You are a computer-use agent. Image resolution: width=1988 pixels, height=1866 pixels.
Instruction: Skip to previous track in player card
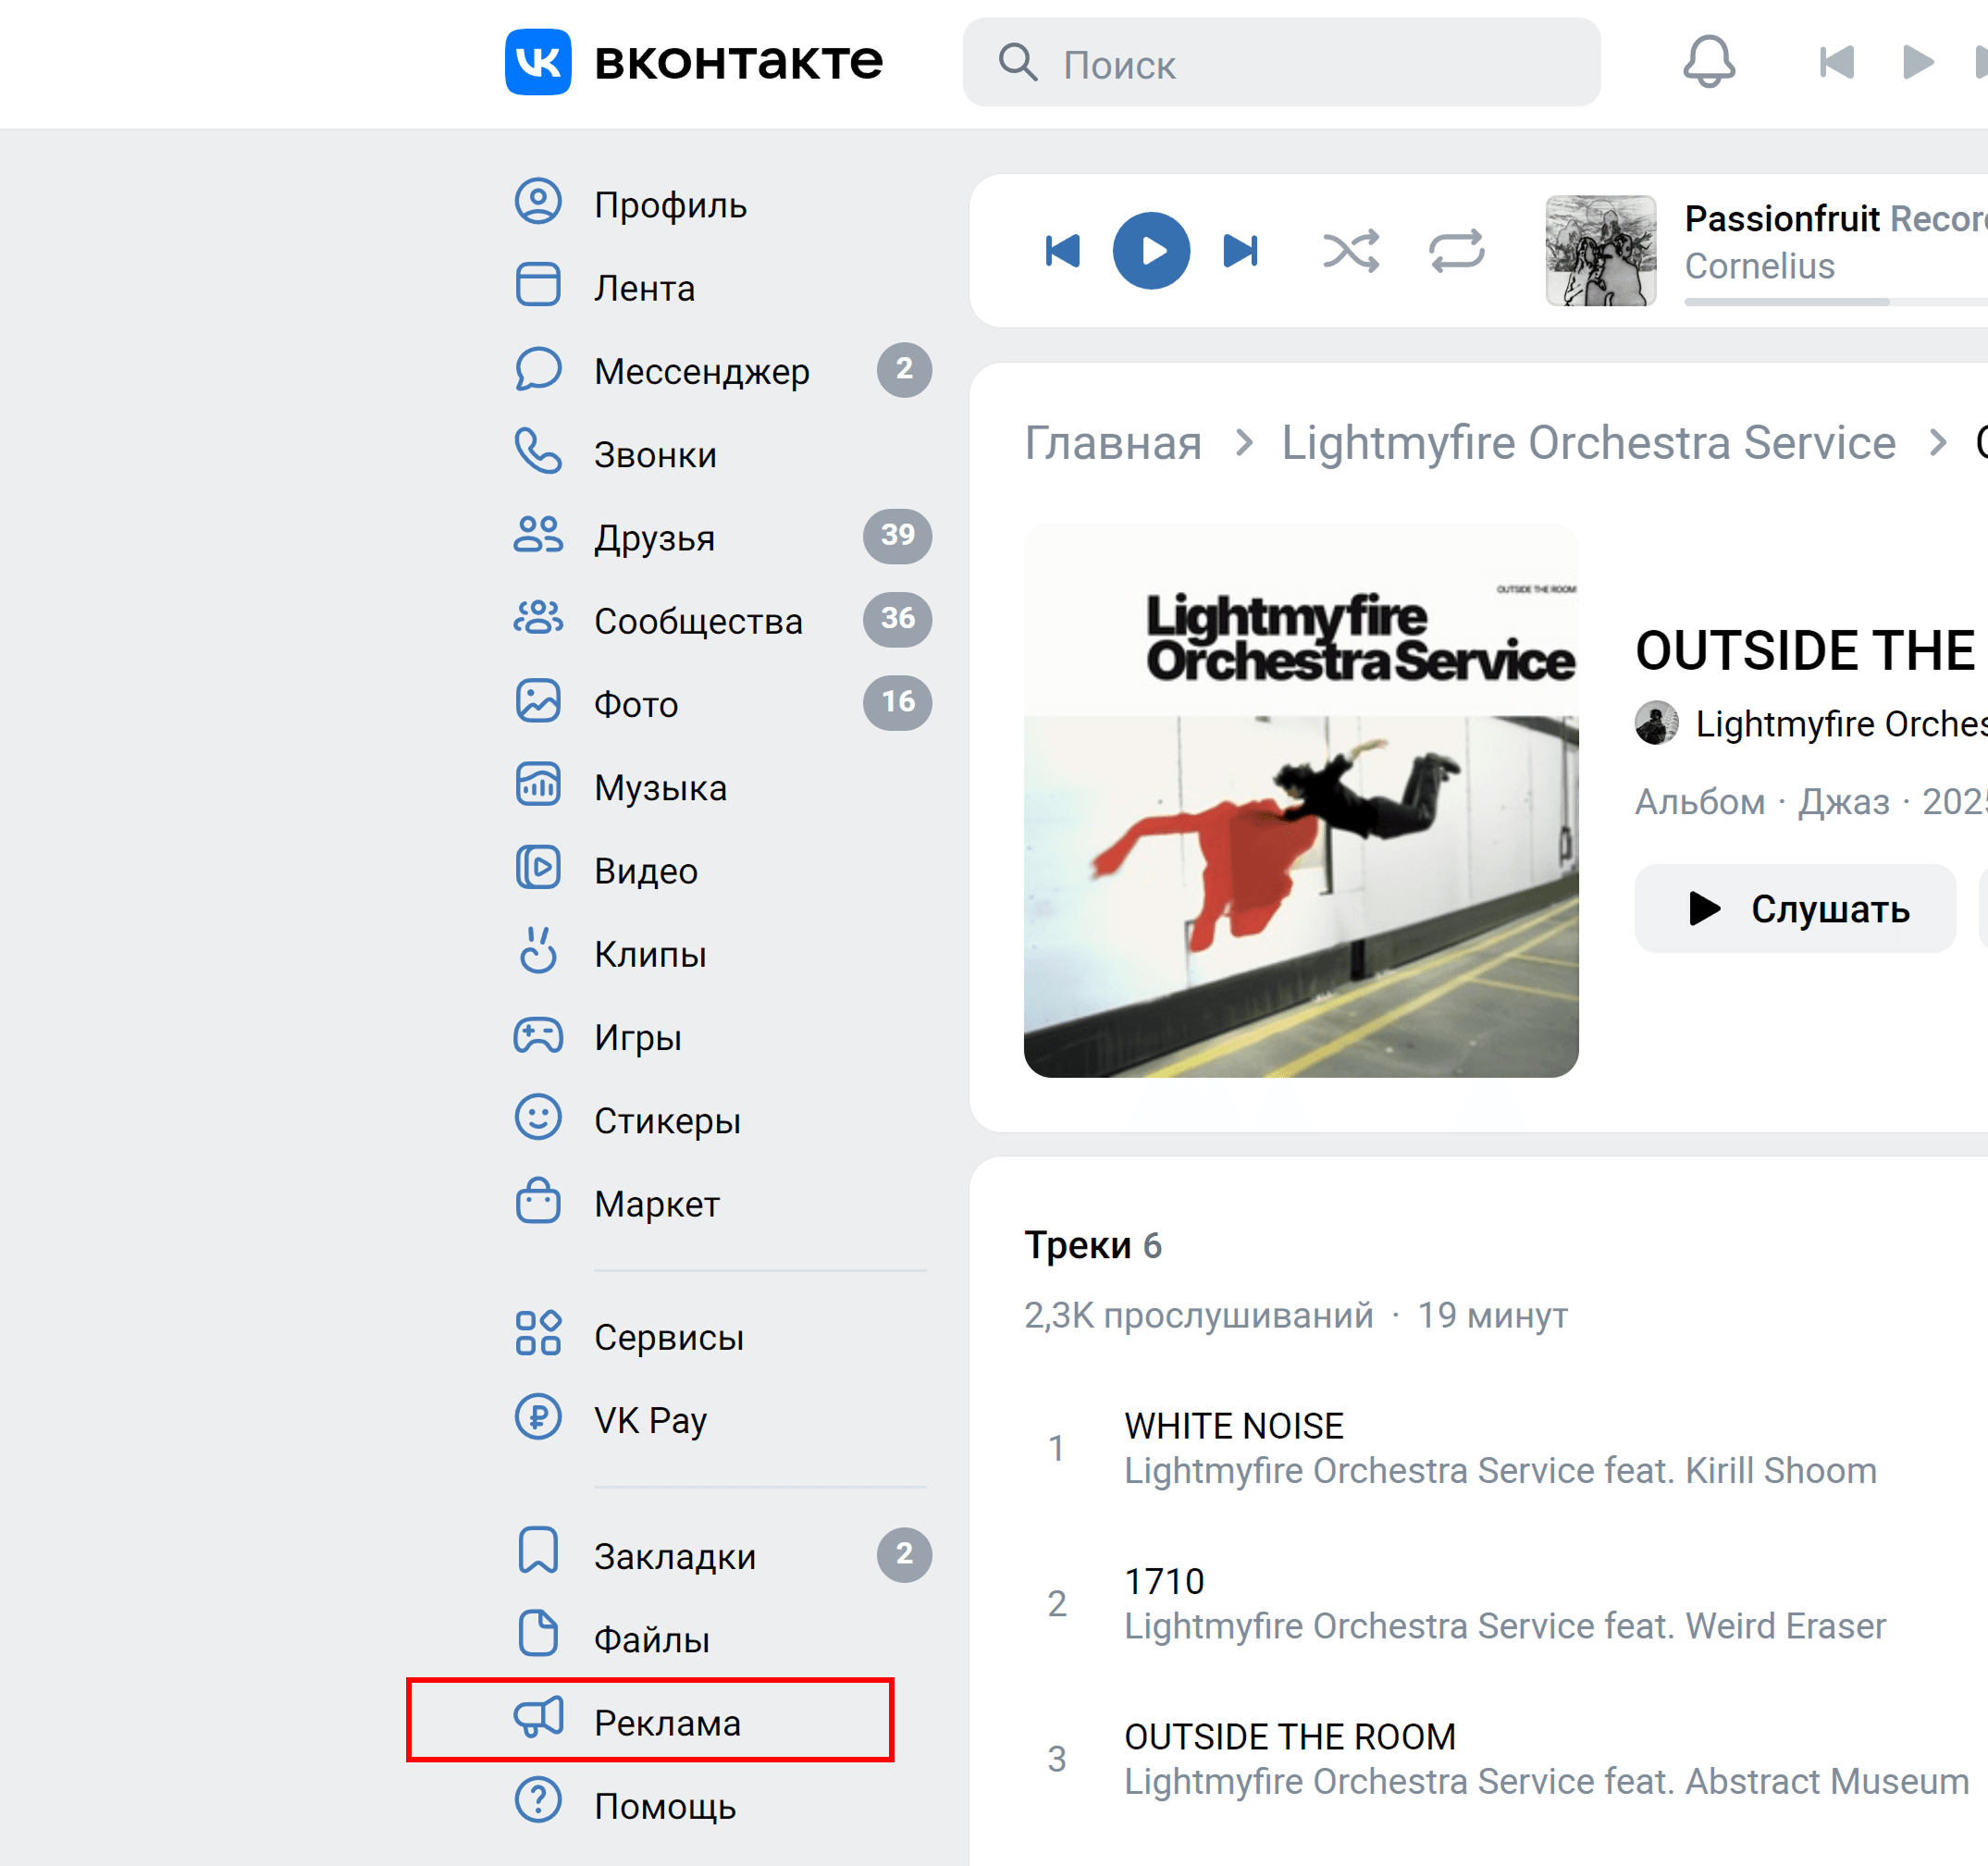pos(1062,251)
